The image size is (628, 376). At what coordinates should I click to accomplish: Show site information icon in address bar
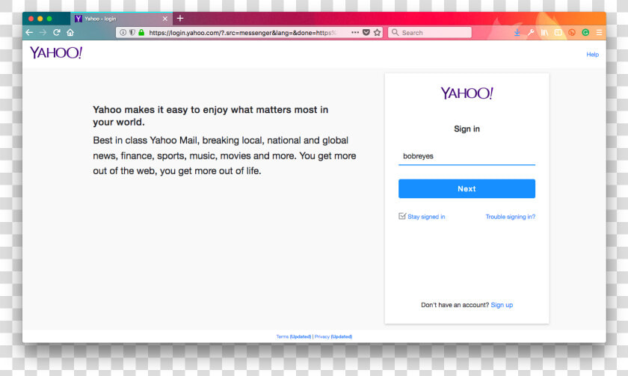123,32
